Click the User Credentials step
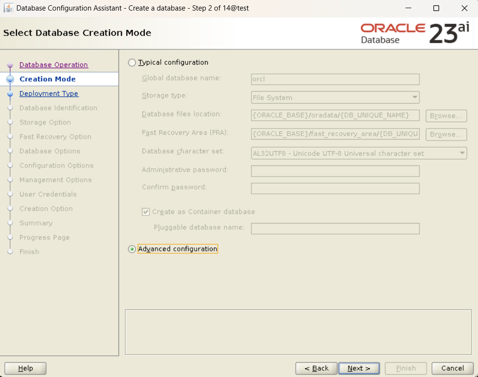Screen dimensions: 478x377 [x=48, y=194]
